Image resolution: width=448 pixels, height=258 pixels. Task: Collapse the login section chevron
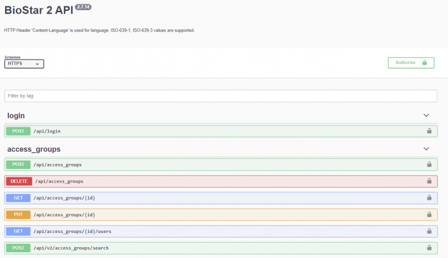point(426,115)
